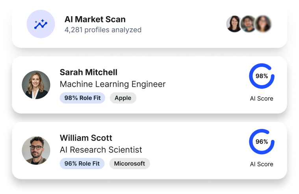
Task: Open Sarah Mitchell's profile photo
Action: [x=36, y=85]
